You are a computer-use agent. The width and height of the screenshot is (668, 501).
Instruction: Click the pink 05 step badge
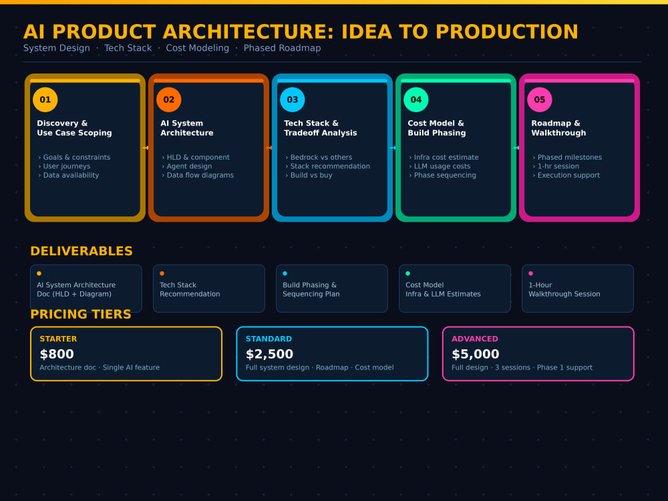coord(539,100)
